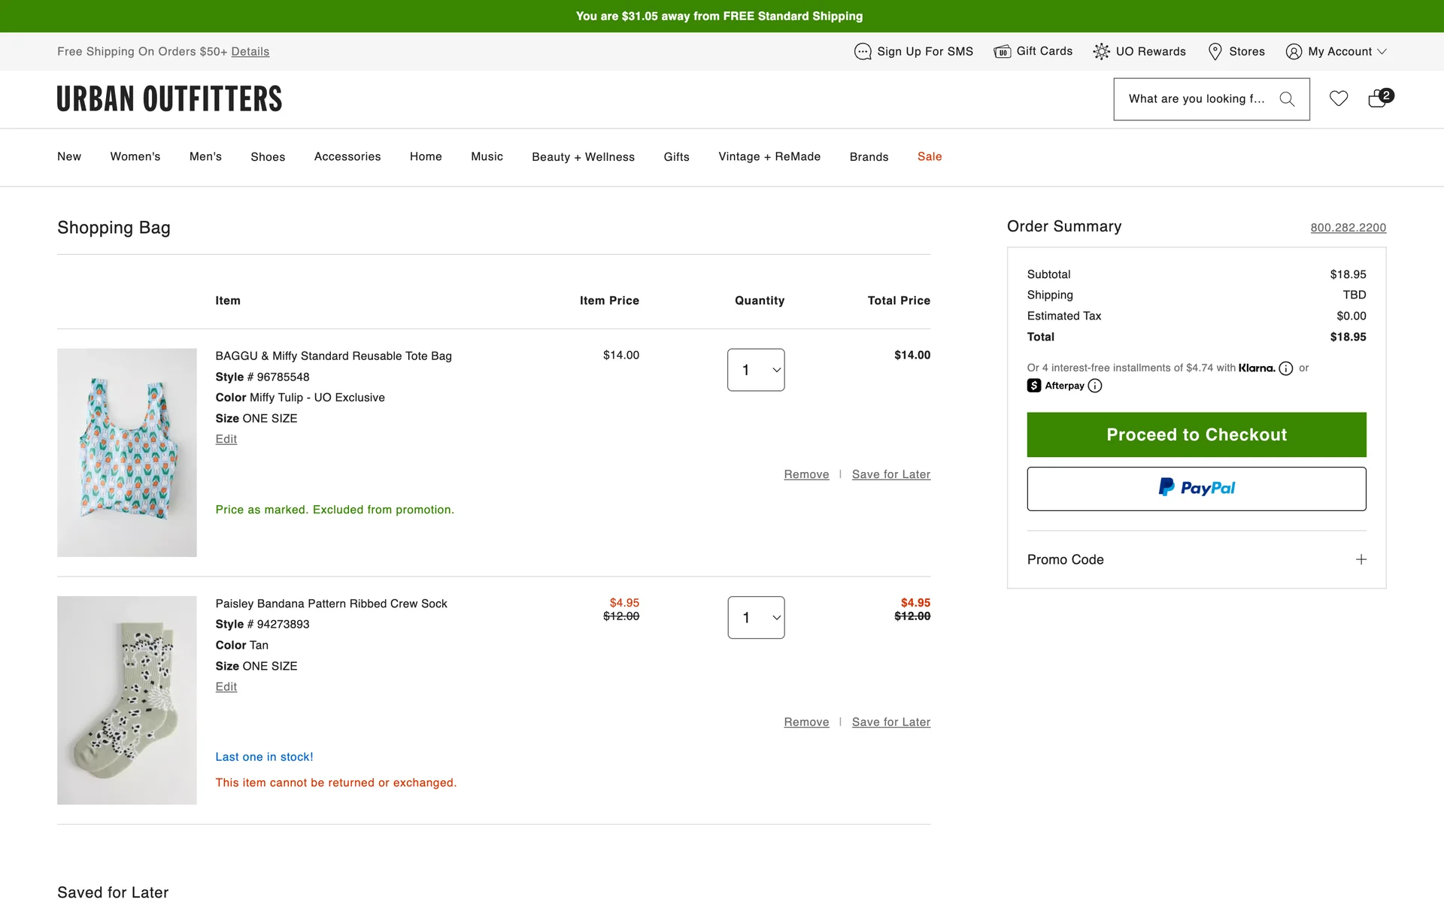The width and height of the screenshot is (1444, 902).
Task: Click the Afterpay info icon
Action: 1095,386
